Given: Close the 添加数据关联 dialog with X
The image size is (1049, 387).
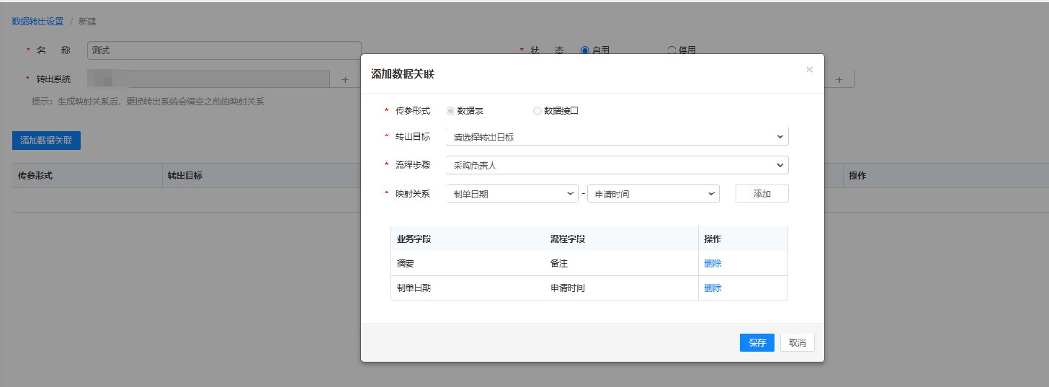Looking at the screenshot, I should coord(809,70).
